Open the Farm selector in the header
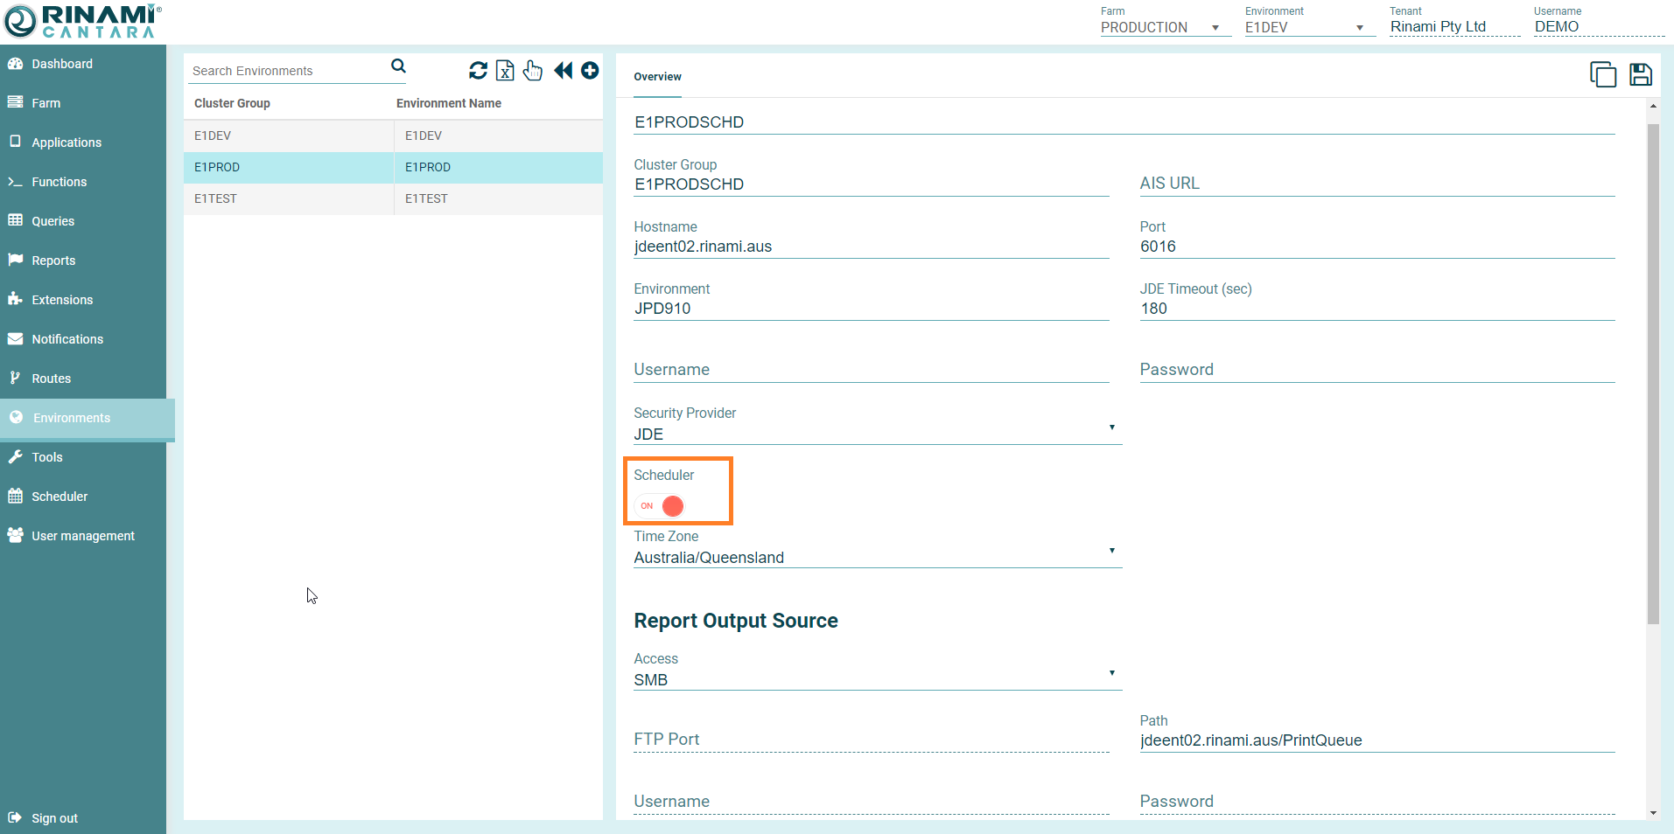The height and width of the screenshot is (834, 1674). tap(1159, 27)
